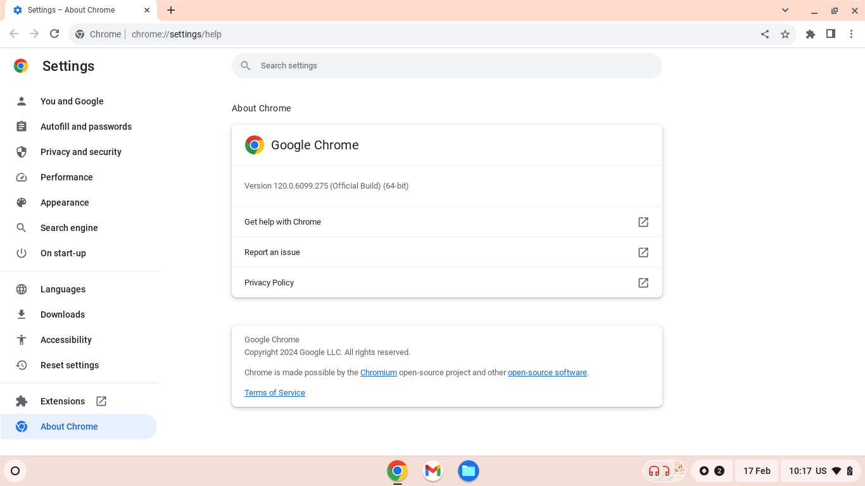The width and height of the screenshot is (865, 486).
Task: Click the back navigation arrow
Action: coord(14,34)
